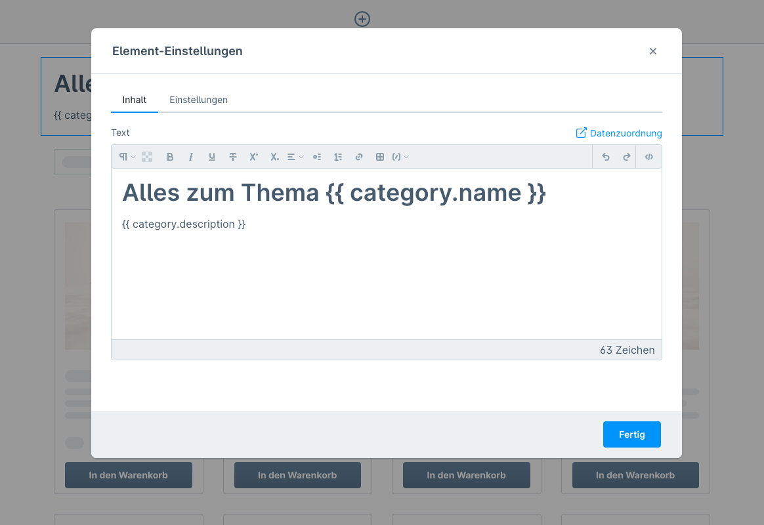Click the Fertig button
The image size is (764, 525).
tap(631, 434)
